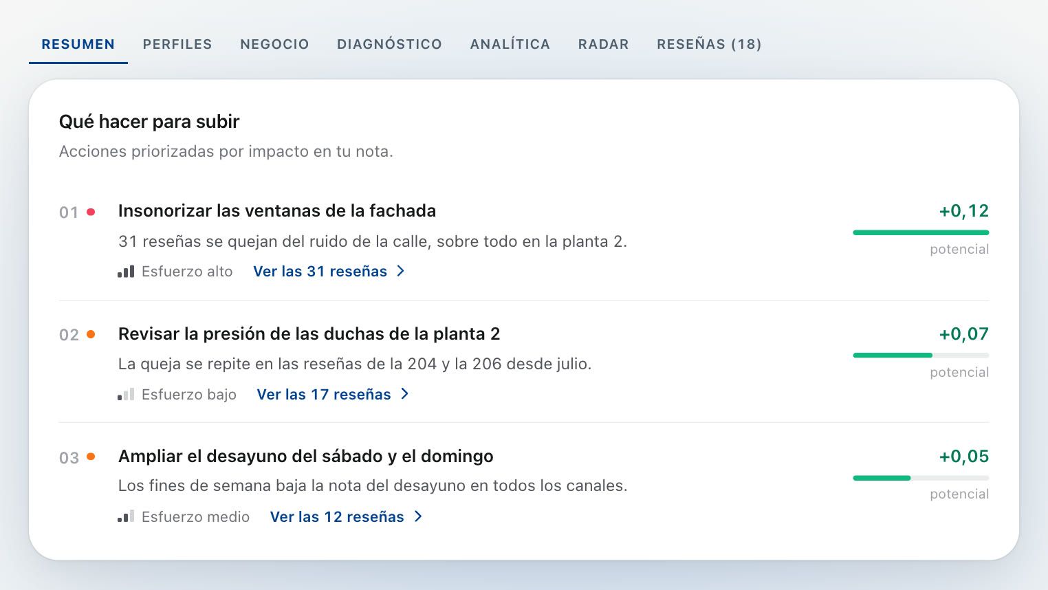The height and width of the screenshot is (590, 1048).
Task: Open the Ver las 31 reseñas link
Action: tap(329, 271)
